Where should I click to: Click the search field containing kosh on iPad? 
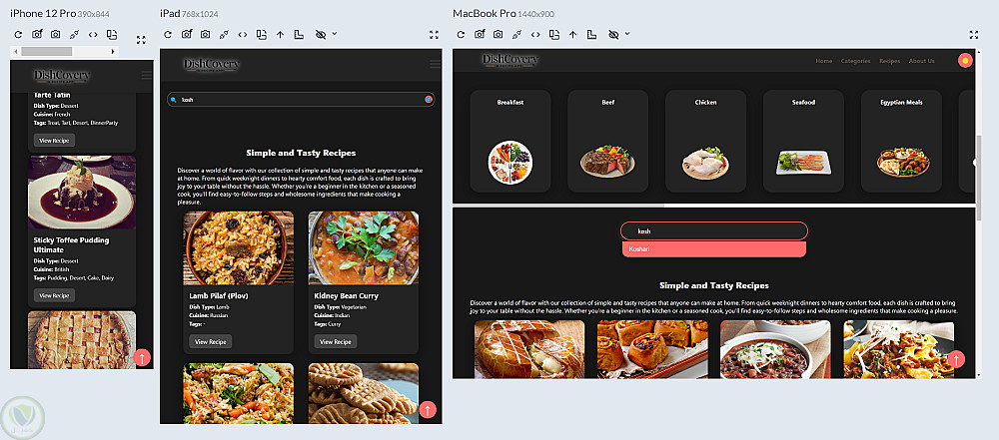click(301, 100)
